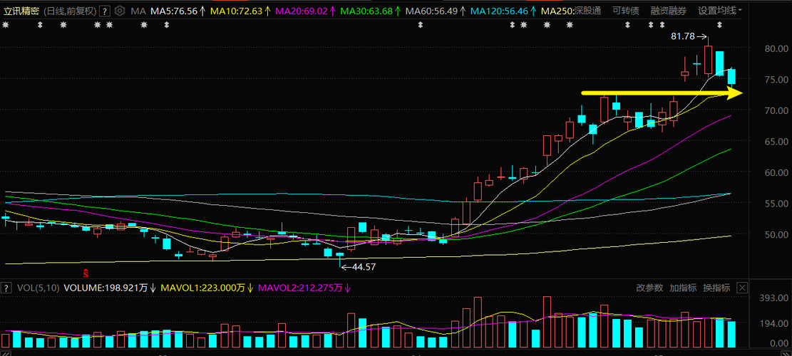Open the 可转债 link
The width and height of the screenshot is (792, 356).
click(625, 11)
